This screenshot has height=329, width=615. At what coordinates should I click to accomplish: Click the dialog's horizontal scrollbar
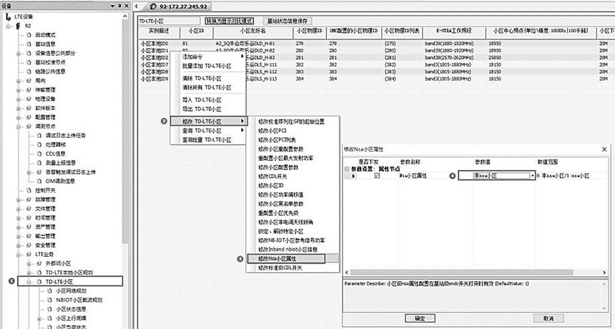[x=476, y=272]
